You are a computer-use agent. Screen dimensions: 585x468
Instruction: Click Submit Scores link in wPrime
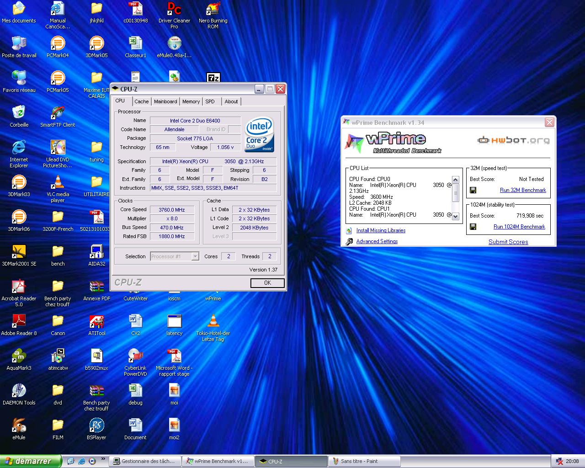(x=508, y=242)
